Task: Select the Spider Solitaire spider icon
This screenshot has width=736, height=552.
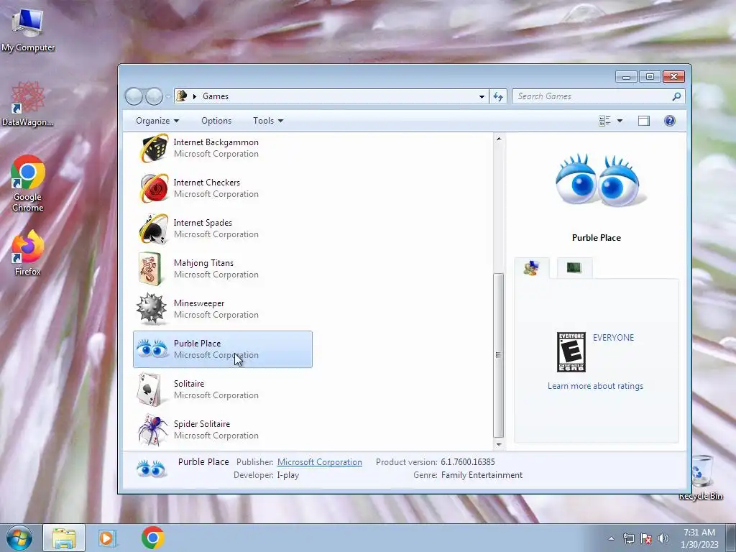Action: 152,430
